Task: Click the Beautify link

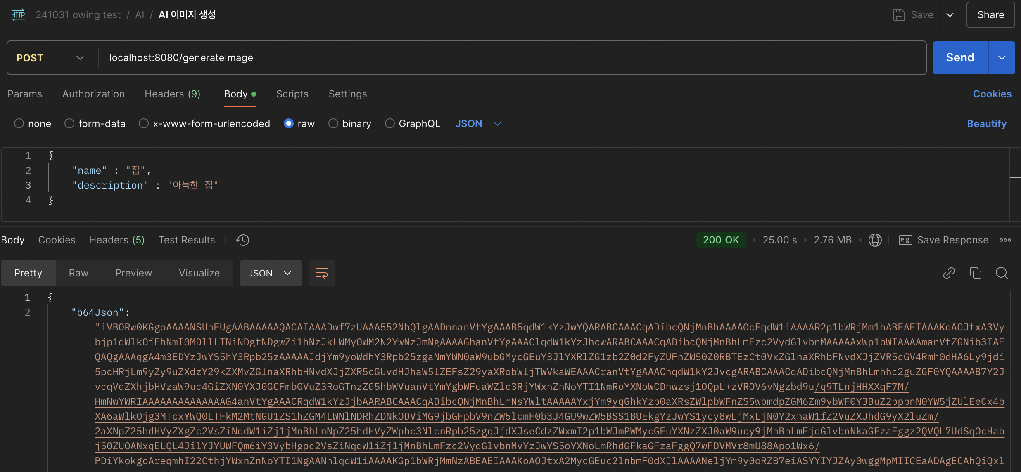Action: tap(986, 124)
